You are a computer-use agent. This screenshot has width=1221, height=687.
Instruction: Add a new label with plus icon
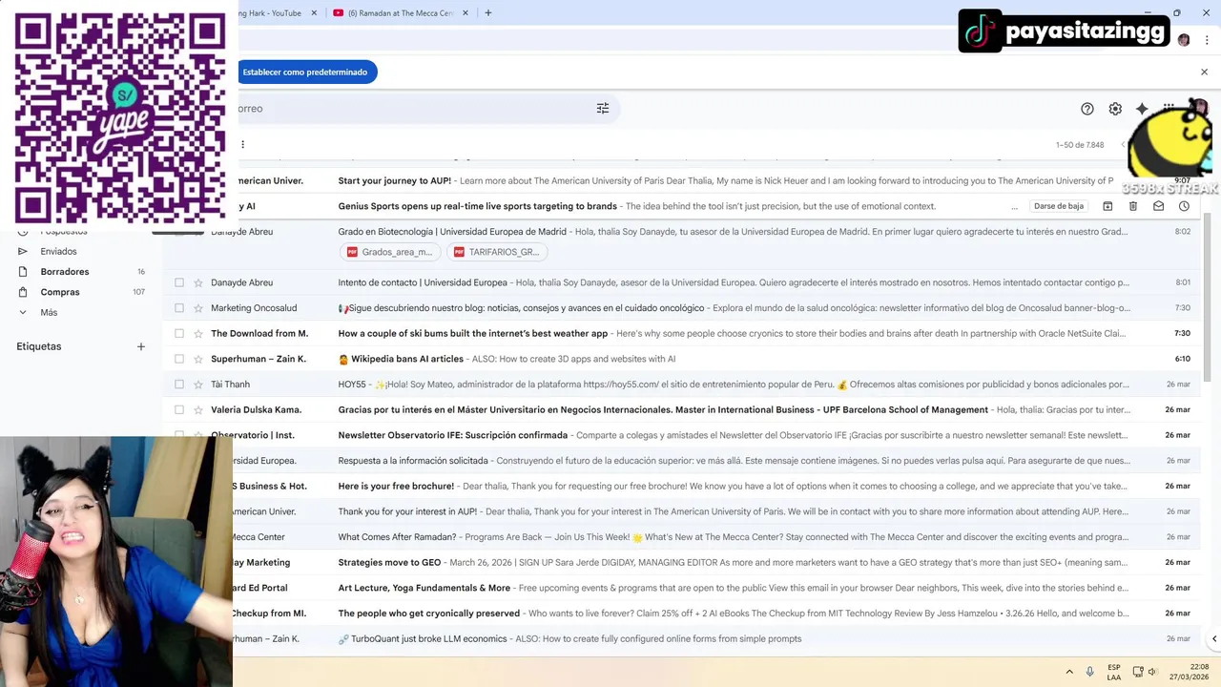[x=141, y=346]
